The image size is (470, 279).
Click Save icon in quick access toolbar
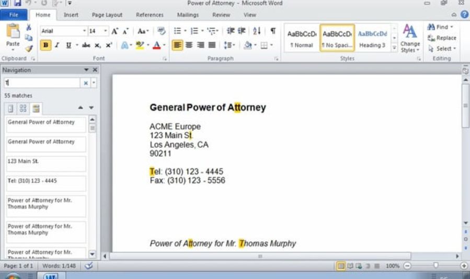[17, 3]
